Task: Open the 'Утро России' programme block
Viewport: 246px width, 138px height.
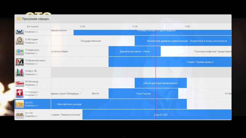Action: tap(143, 94)
